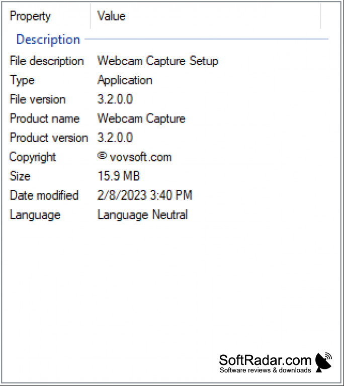Select the Size property label

(20, 176)
